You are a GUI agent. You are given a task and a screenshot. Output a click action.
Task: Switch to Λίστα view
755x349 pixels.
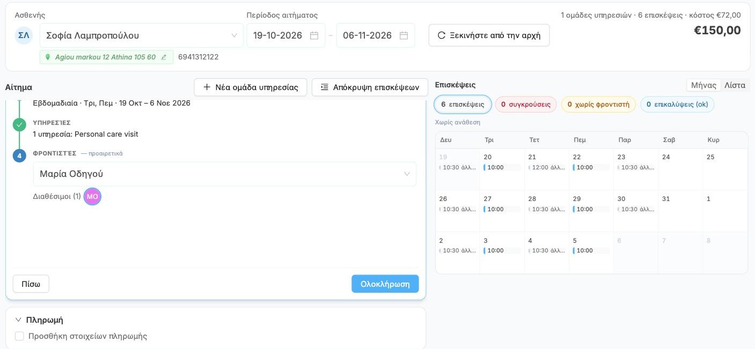pyautogui.click(x=735, y=85)
